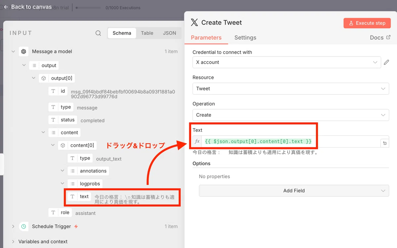
Task: Click '1 item' count beside Schedule Trigger
Action: point(171,227)
